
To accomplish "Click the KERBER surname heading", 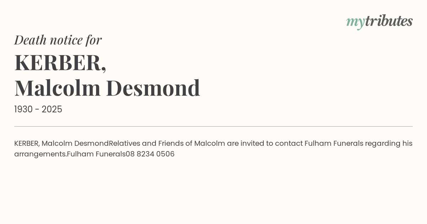I will tap(60, 63).
